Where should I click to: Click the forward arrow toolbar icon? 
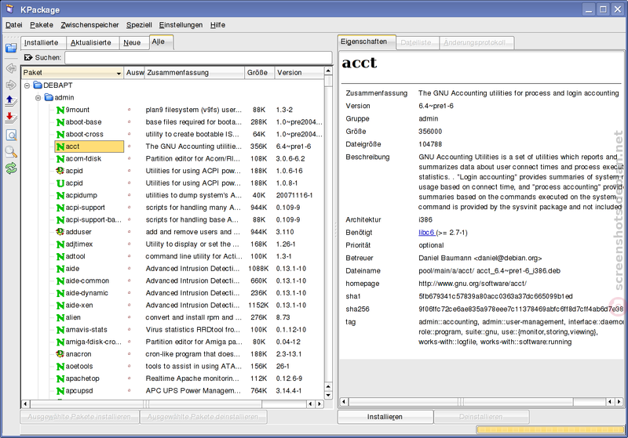click(11, 85)
